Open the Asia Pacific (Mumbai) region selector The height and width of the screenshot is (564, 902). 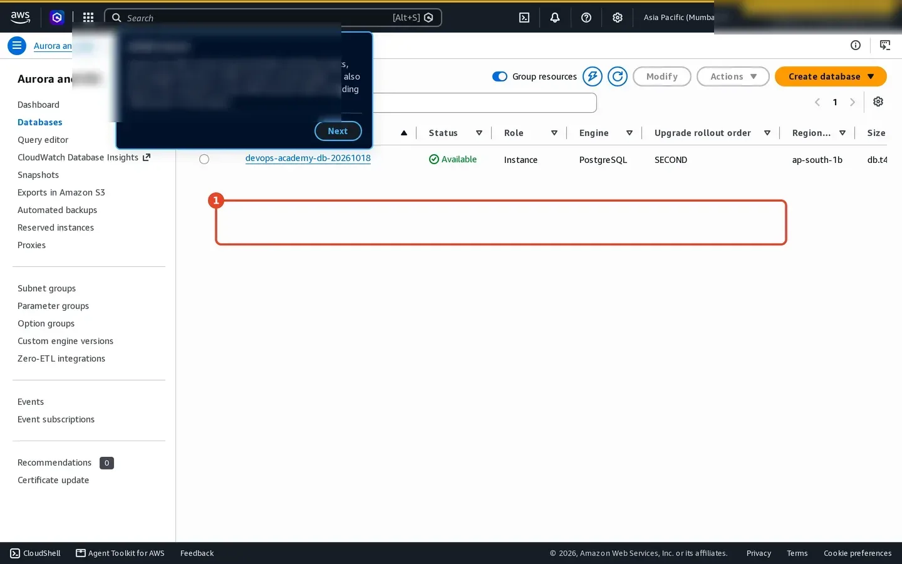(679, 18)
